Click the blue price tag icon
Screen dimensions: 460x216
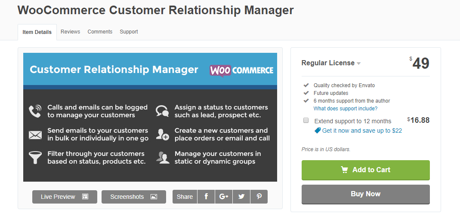318,131
